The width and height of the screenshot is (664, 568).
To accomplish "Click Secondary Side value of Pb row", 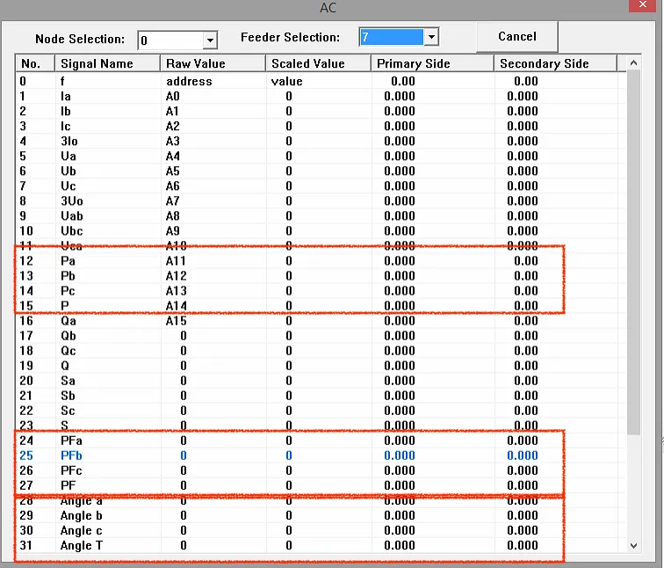I will [526, 276].
